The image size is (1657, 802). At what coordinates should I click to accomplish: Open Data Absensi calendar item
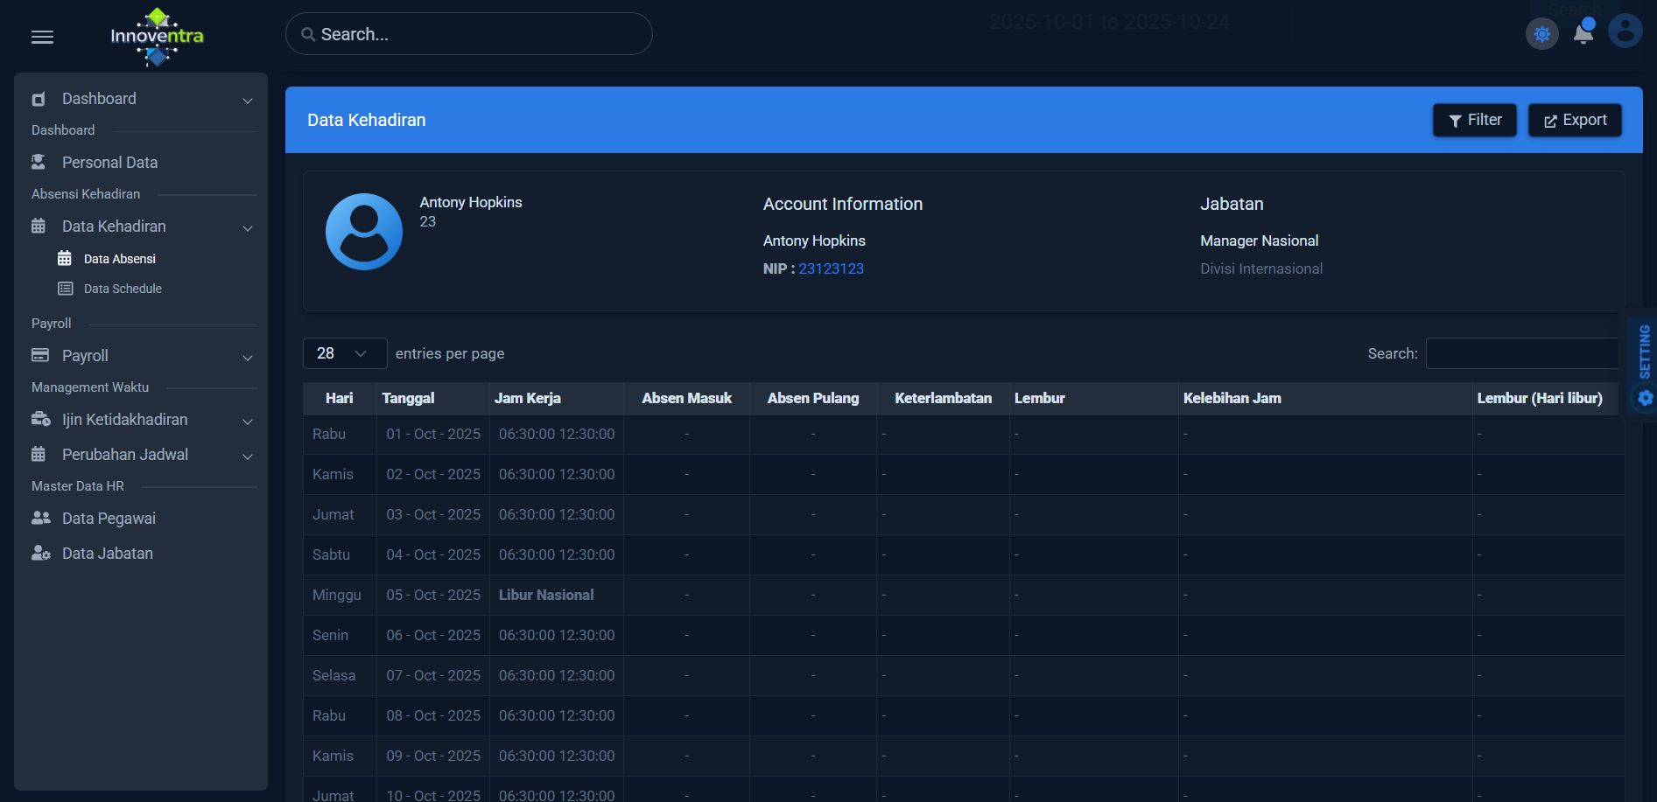tap(119, 259)
